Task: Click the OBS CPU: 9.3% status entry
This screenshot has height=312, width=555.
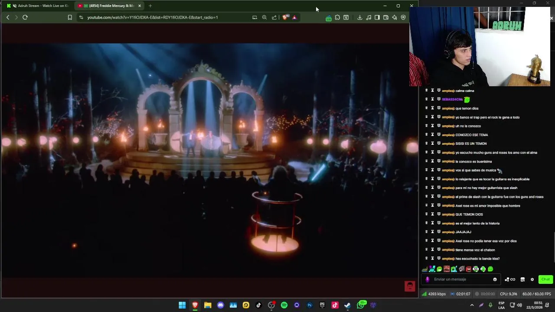Action: tap(508, 294)
